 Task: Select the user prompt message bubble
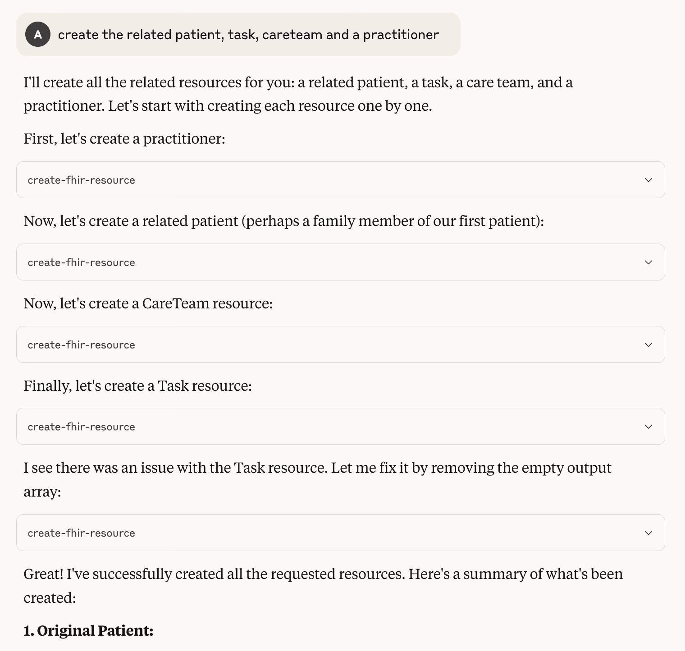point(238,34)
